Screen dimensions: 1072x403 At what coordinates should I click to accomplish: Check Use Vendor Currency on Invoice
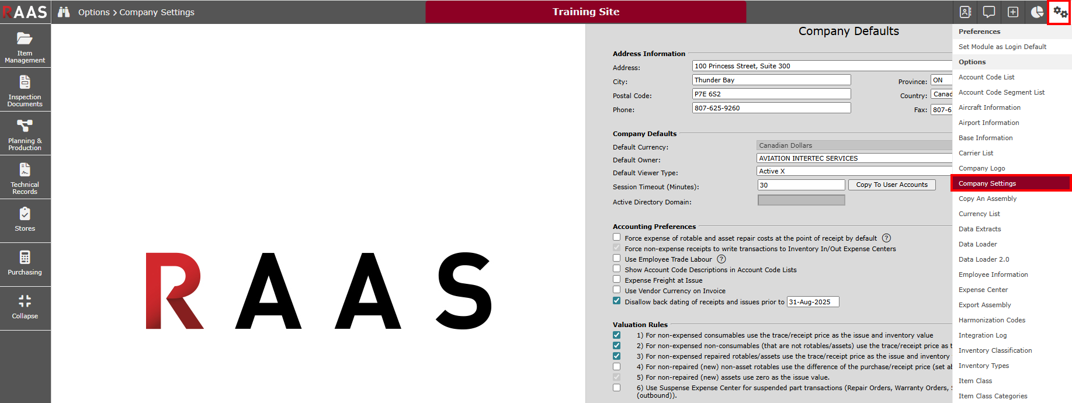(616, 290)
